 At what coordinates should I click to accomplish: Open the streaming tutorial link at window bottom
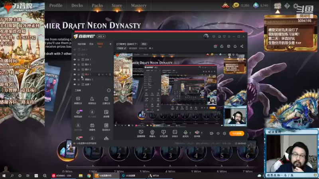point(85,143)
